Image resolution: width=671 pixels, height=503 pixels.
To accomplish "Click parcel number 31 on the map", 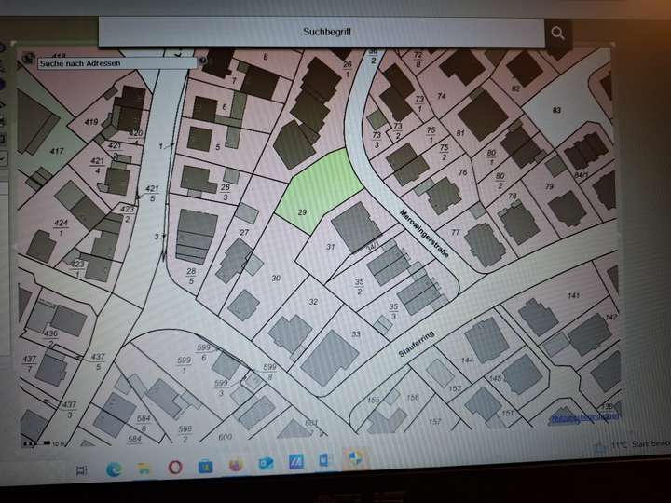I will pyautogui.click(x=330, y=247).
